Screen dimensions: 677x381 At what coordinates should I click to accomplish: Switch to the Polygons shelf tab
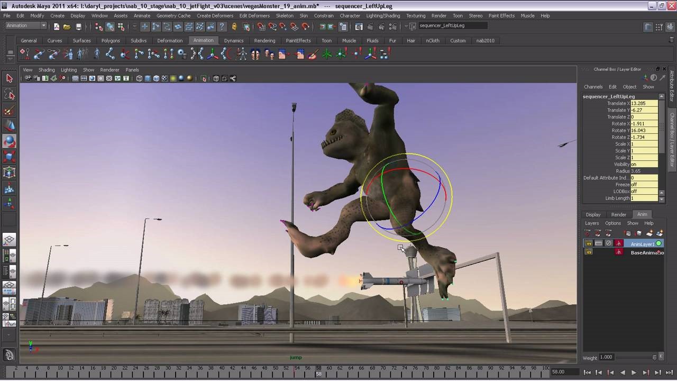tap(111, 40)
